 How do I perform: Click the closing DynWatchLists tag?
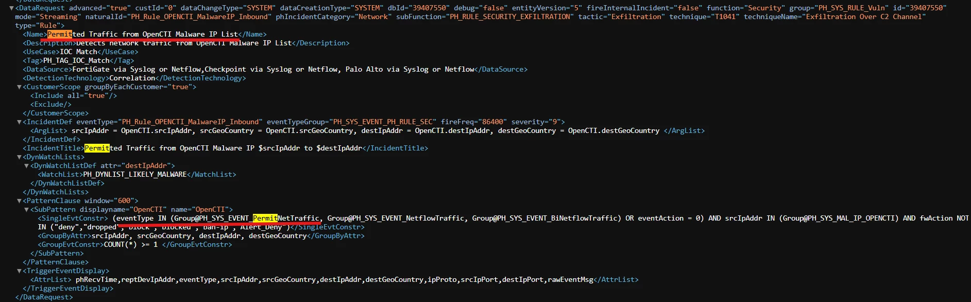[56, 192]
